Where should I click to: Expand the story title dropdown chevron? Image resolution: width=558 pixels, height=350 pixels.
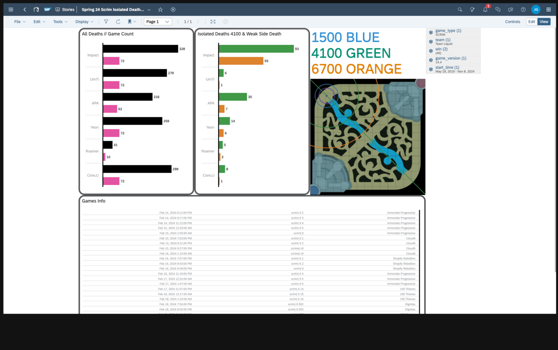pos(149,9)
